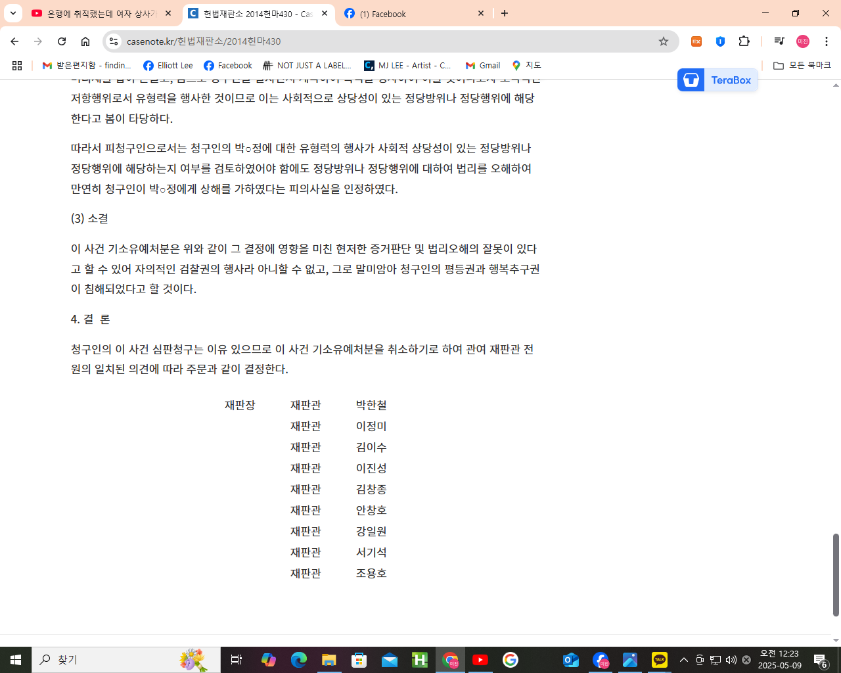Open the green H app on taskbar

click(420, 660)
